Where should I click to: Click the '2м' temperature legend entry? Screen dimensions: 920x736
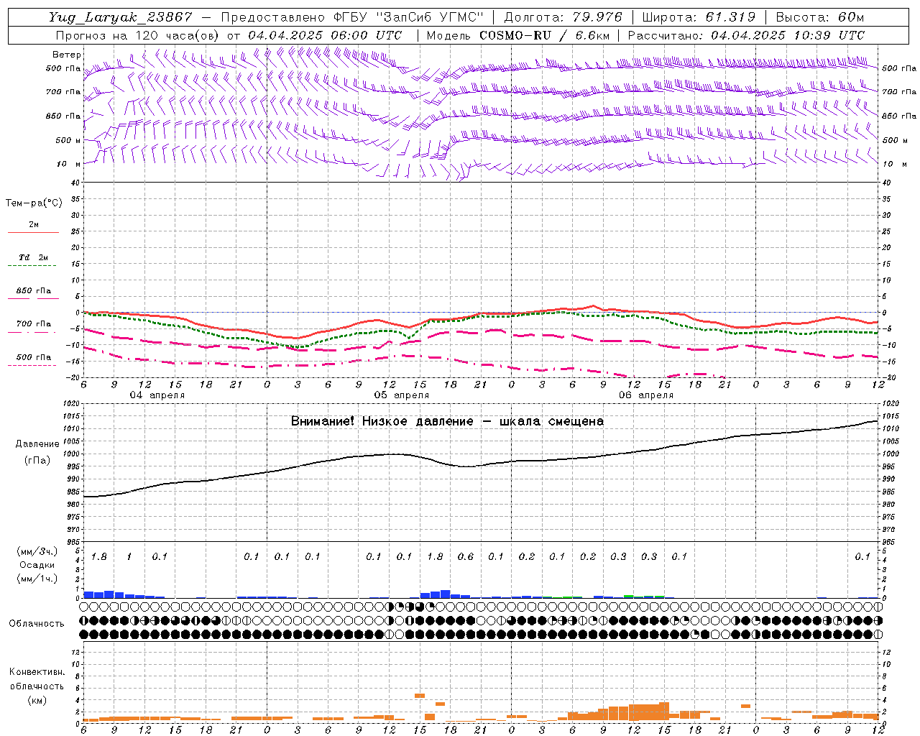tap(34, 224)
